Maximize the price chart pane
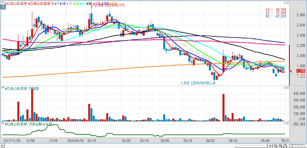307x148 pixels. tap(287, 3)
